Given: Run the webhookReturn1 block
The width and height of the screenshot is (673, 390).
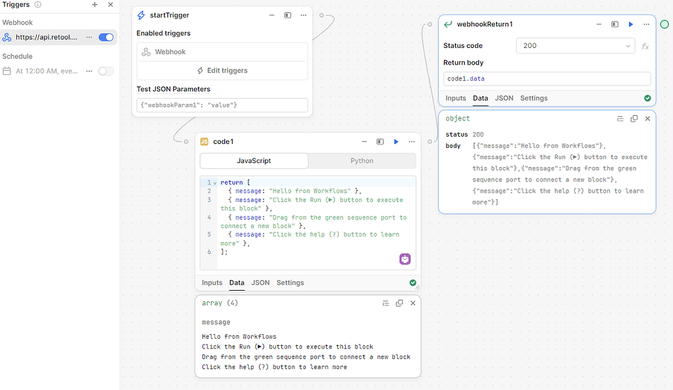Looking at the screenshot, I should coord(631,24).
